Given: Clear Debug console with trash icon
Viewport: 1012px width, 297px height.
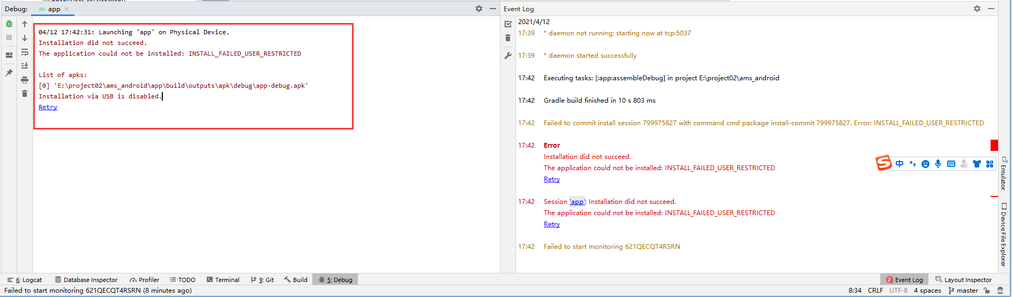Looking at the screenshot, I should [25, 94].
